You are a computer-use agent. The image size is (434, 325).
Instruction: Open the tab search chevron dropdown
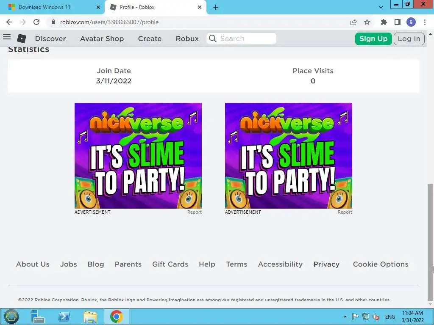coord(381,7)
